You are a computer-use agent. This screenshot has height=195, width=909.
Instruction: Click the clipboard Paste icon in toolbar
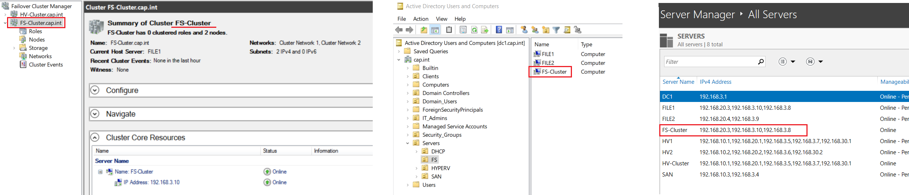point(449,30)
